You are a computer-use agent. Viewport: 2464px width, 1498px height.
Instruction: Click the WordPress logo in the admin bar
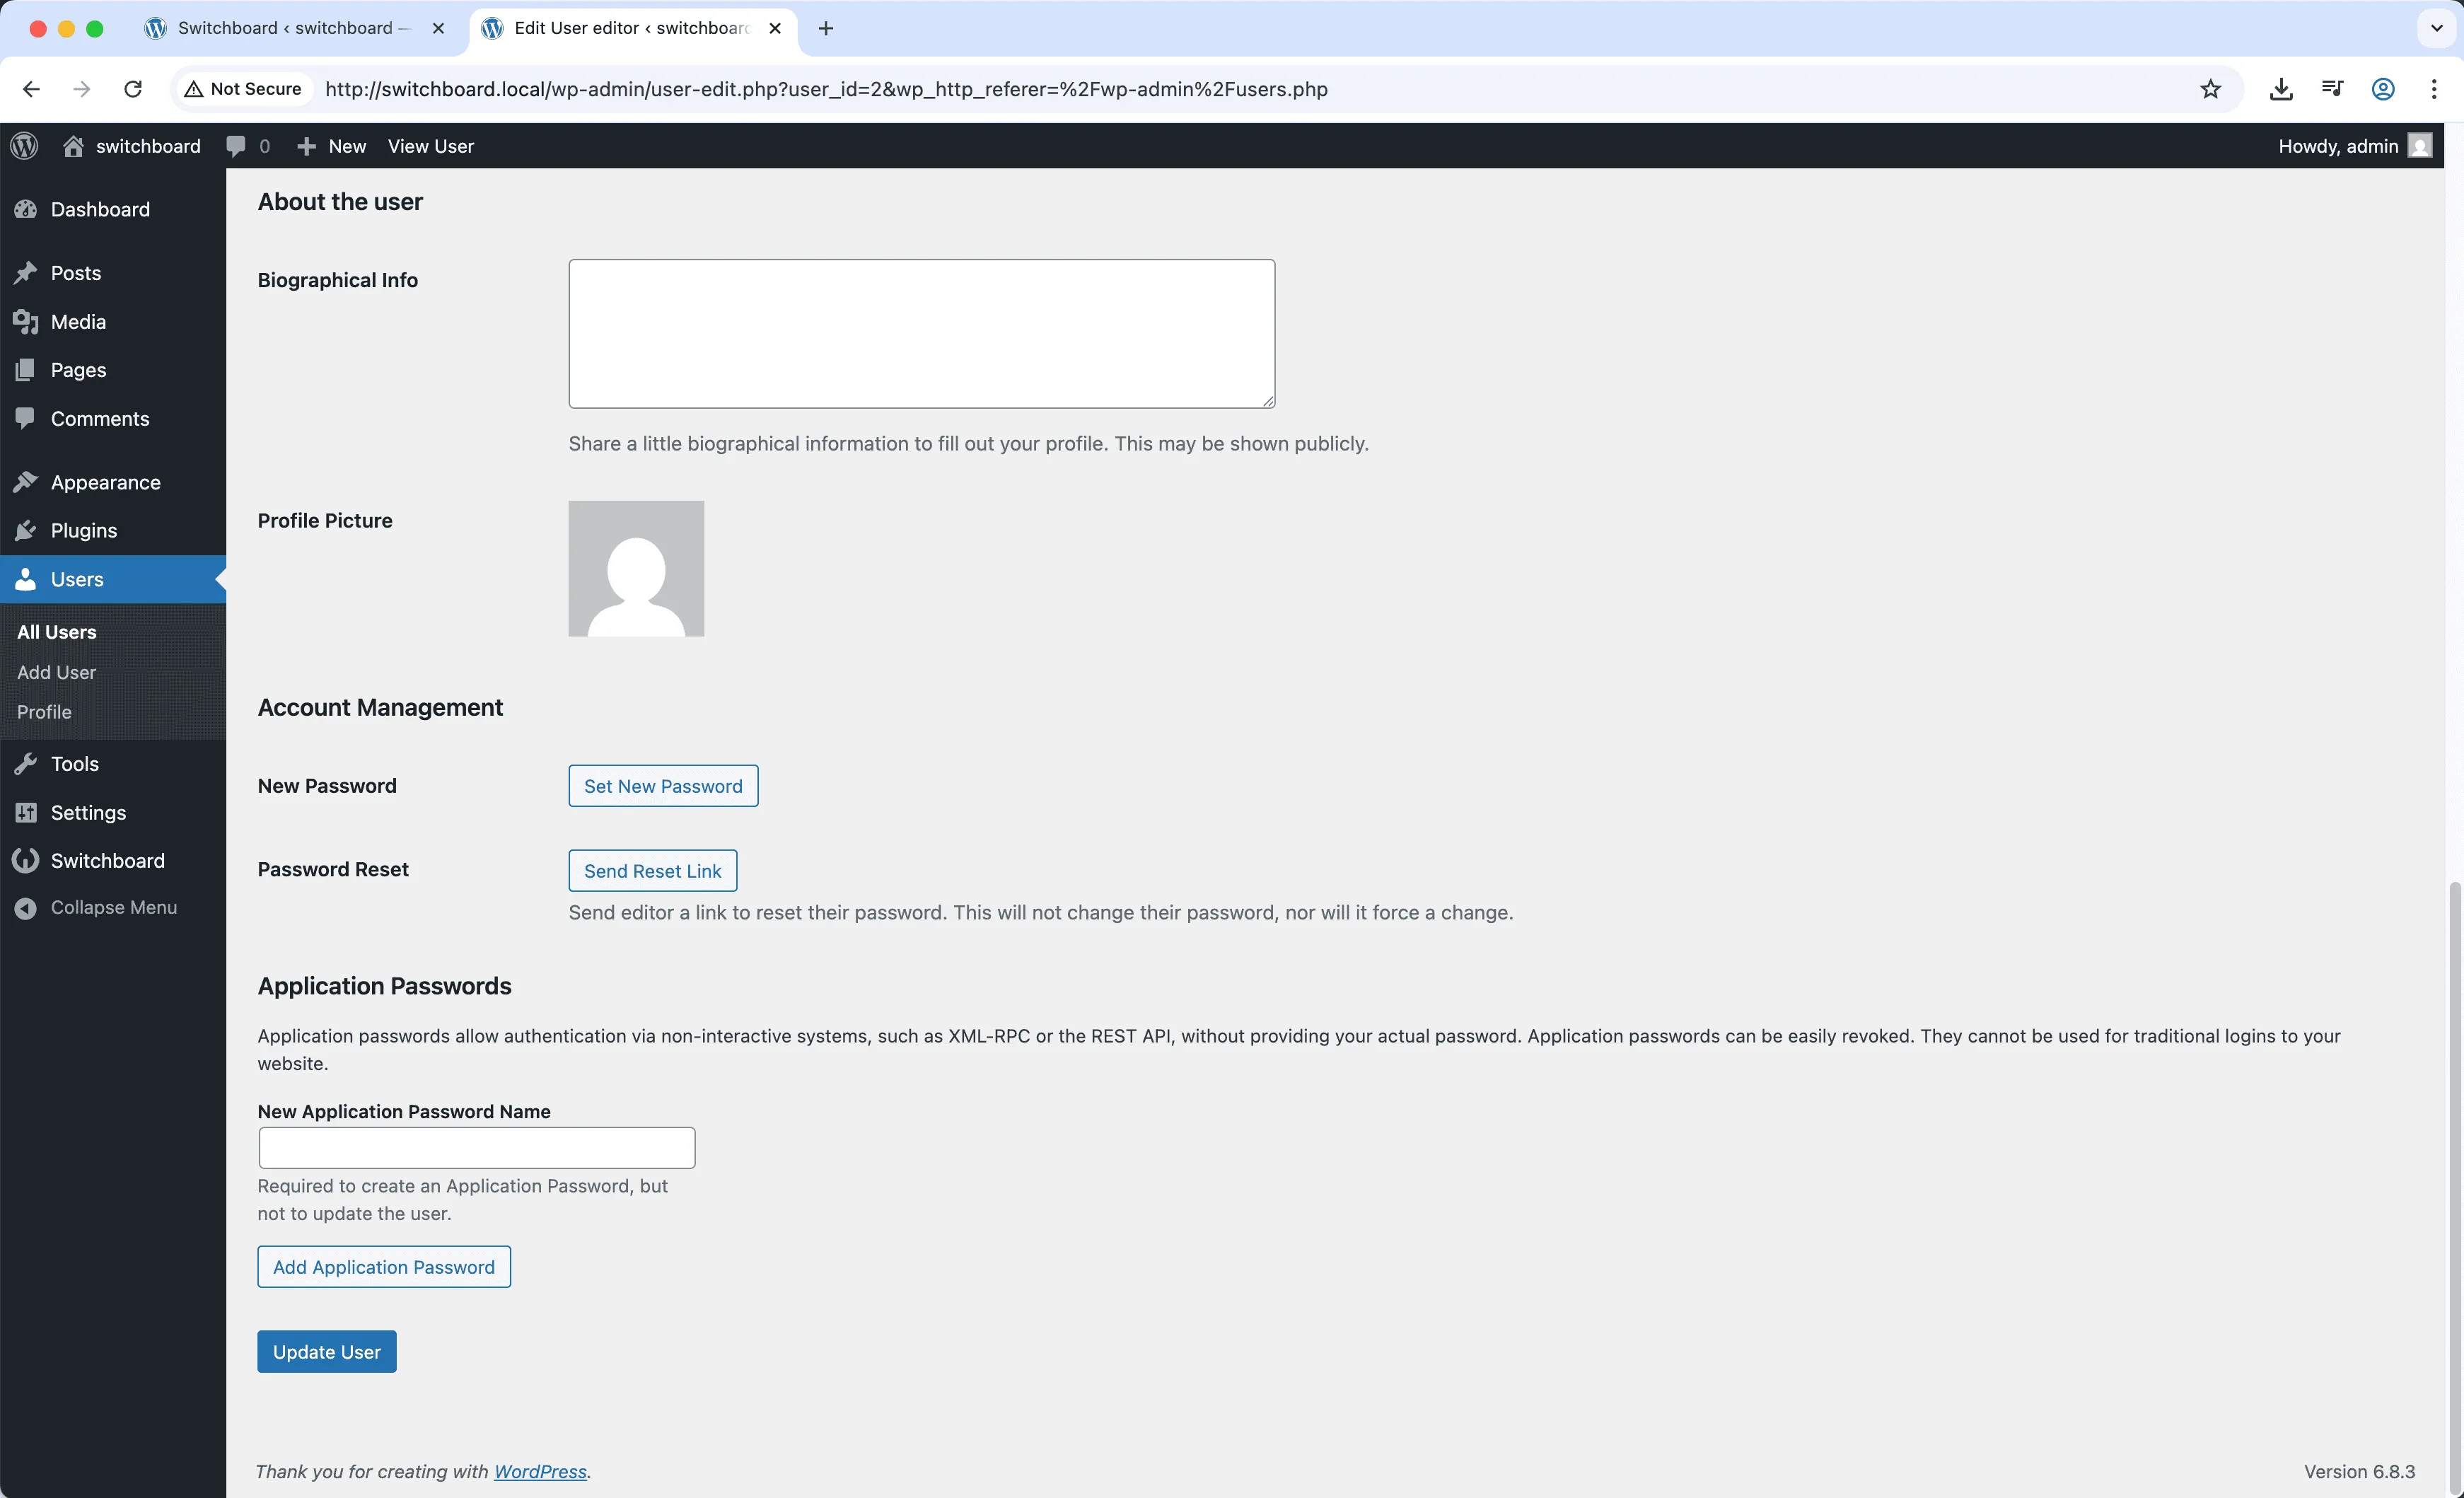[24, 145]
